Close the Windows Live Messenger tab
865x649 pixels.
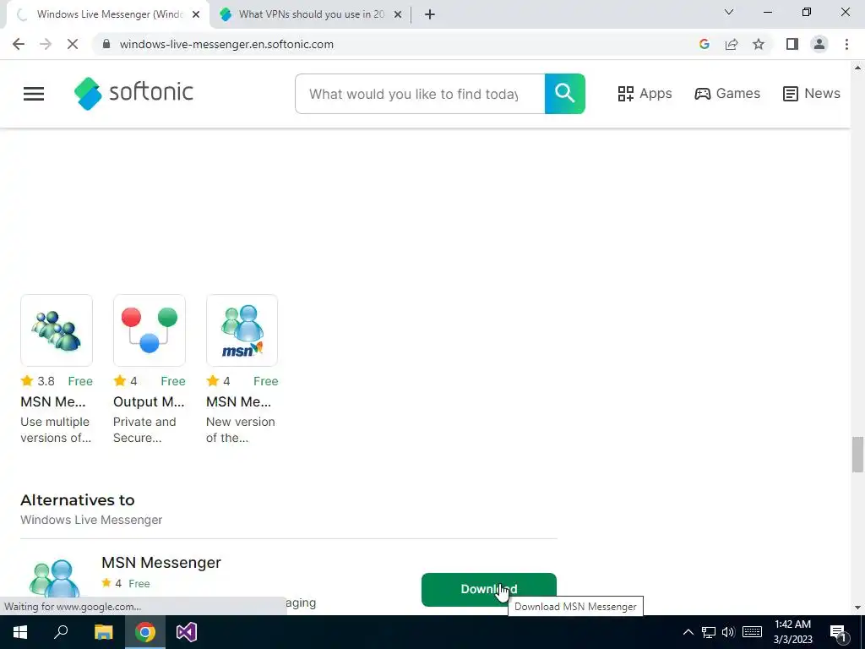pos(196,14)
